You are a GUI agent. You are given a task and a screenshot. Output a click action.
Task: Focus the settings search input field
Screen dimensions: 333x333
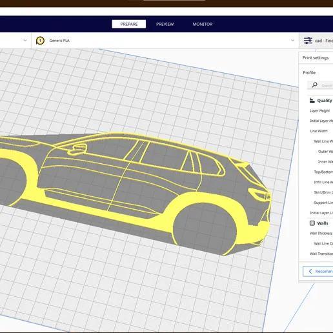(x=320, y=85)
